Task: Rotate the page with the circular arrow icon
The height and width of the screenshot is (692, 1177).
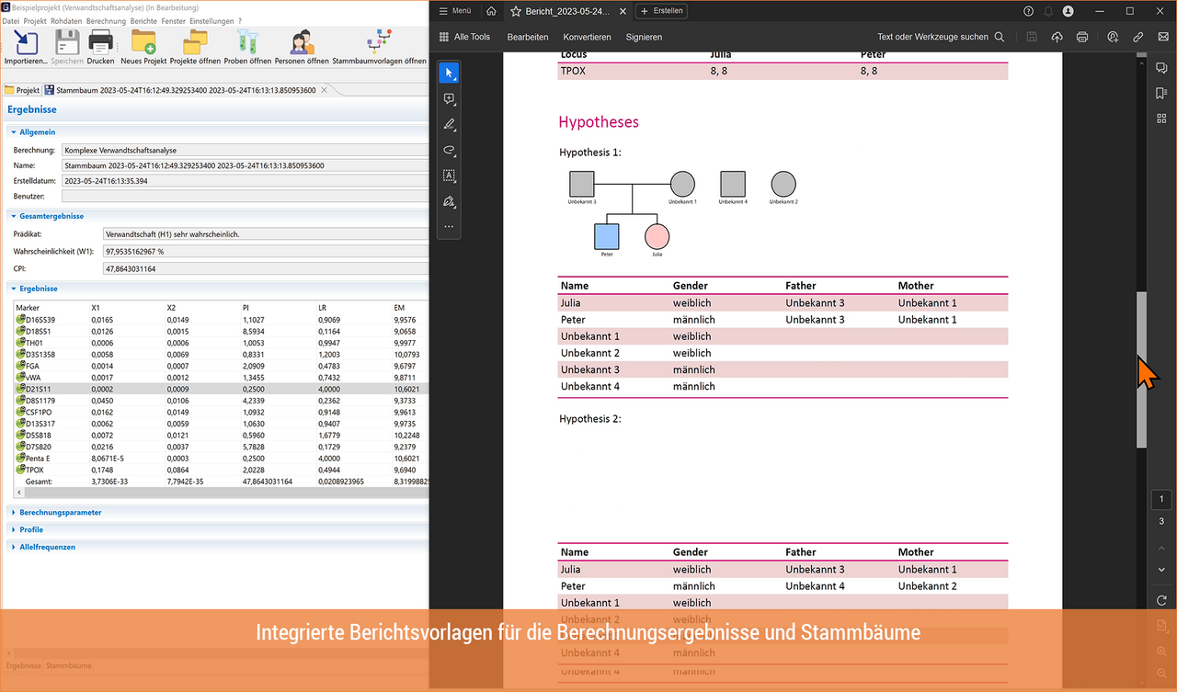Action: 1161,600
